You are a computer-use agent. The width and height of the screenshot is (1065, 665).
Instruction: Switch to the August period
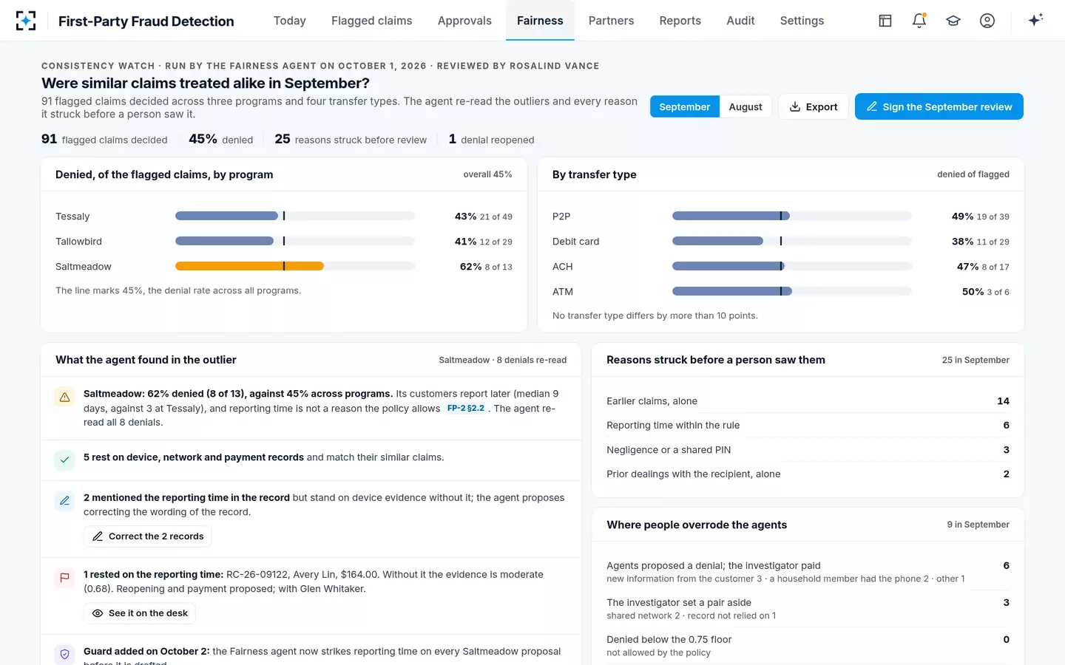[x=745, y=106]
